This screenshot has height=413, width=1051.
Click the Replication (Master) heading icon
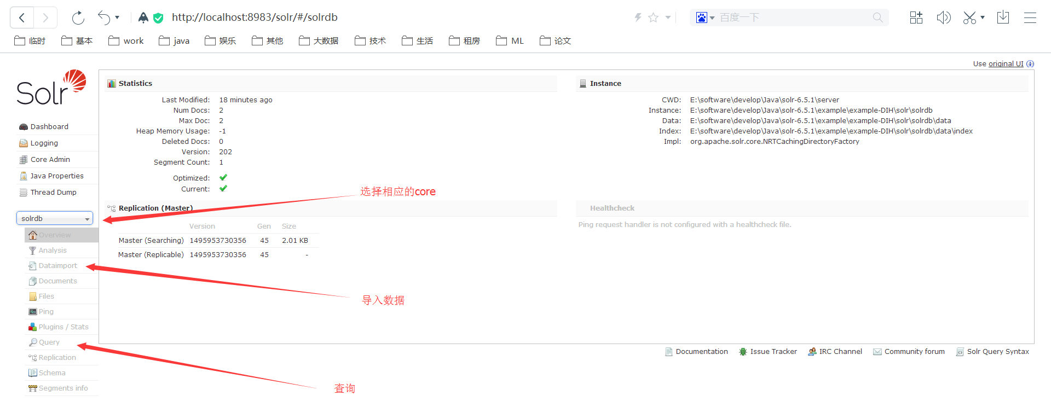pos(112,208)
